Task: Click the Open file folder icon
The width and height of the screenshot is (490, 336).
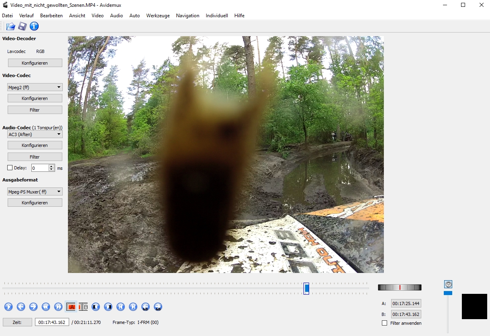Action: pos(10,26)
